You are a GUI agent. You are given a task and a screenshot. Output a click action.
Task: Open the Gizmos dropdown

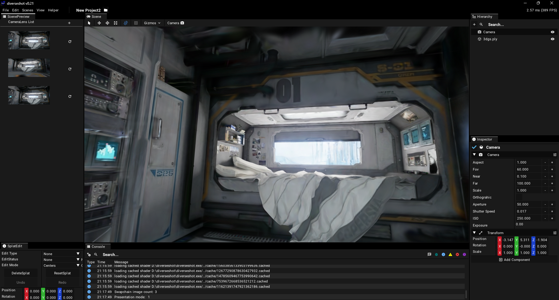[152, 23]
